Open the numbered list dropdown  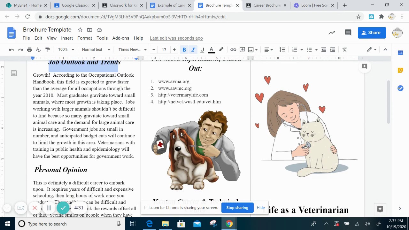(x=297, y=50)
